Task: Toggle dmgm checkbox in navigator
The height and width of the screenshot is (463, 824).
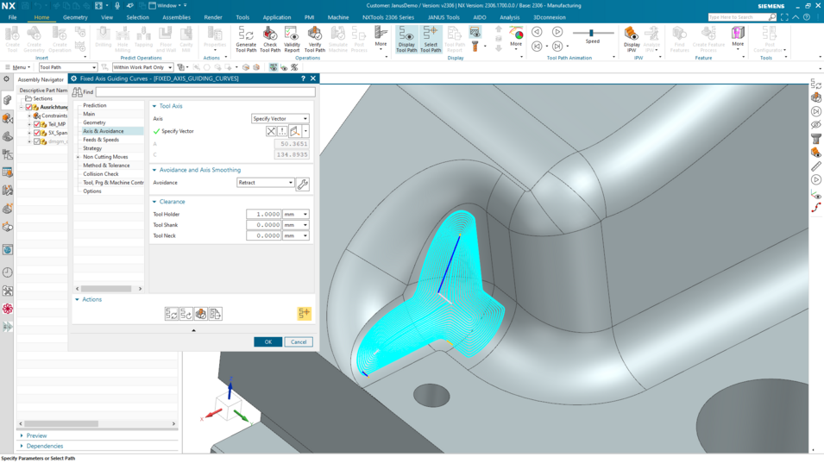Action: [x=37, y=141]
